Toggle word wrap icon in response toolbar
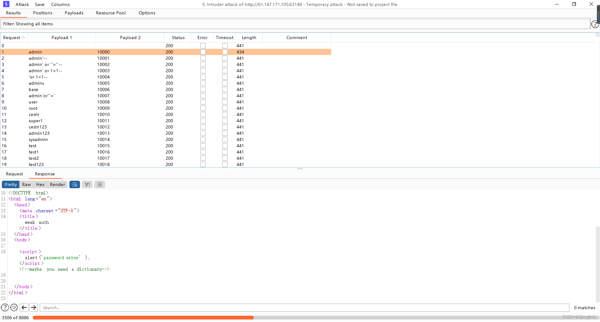Viewport: 600px width, 322px height. tap(75, 184)
